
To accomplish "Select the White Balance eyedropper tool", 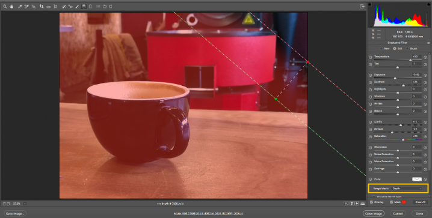I will (20, 7).
